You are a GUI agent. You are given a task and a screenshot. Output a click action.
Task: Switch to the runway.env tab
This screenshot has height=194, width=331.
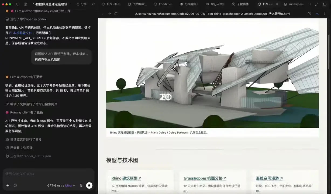pos(294,4)
